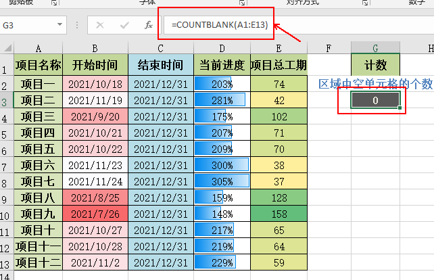Open Insert Function with the fx icon
This screenshot has width=434, height=280.
149,25
